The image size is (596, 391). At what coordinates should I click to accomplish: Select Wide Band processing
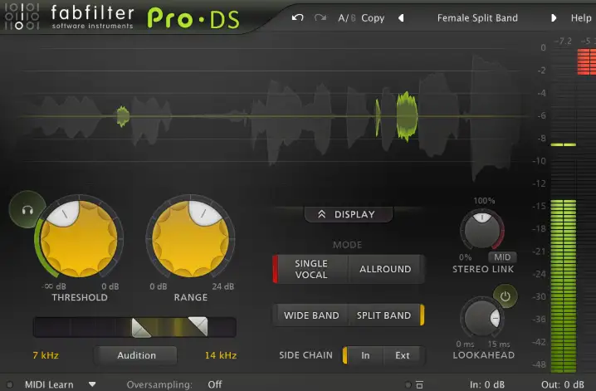pos(311,315)
